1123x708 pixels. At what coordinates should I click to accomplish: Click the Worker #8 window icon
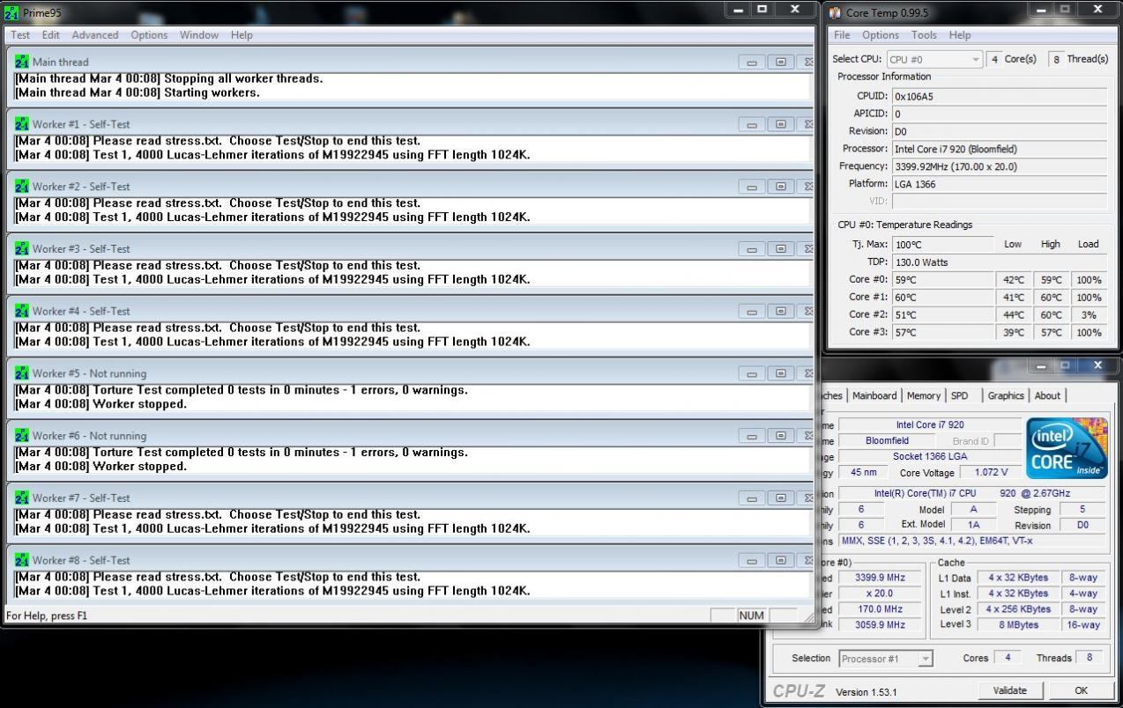tap(22, 560)
